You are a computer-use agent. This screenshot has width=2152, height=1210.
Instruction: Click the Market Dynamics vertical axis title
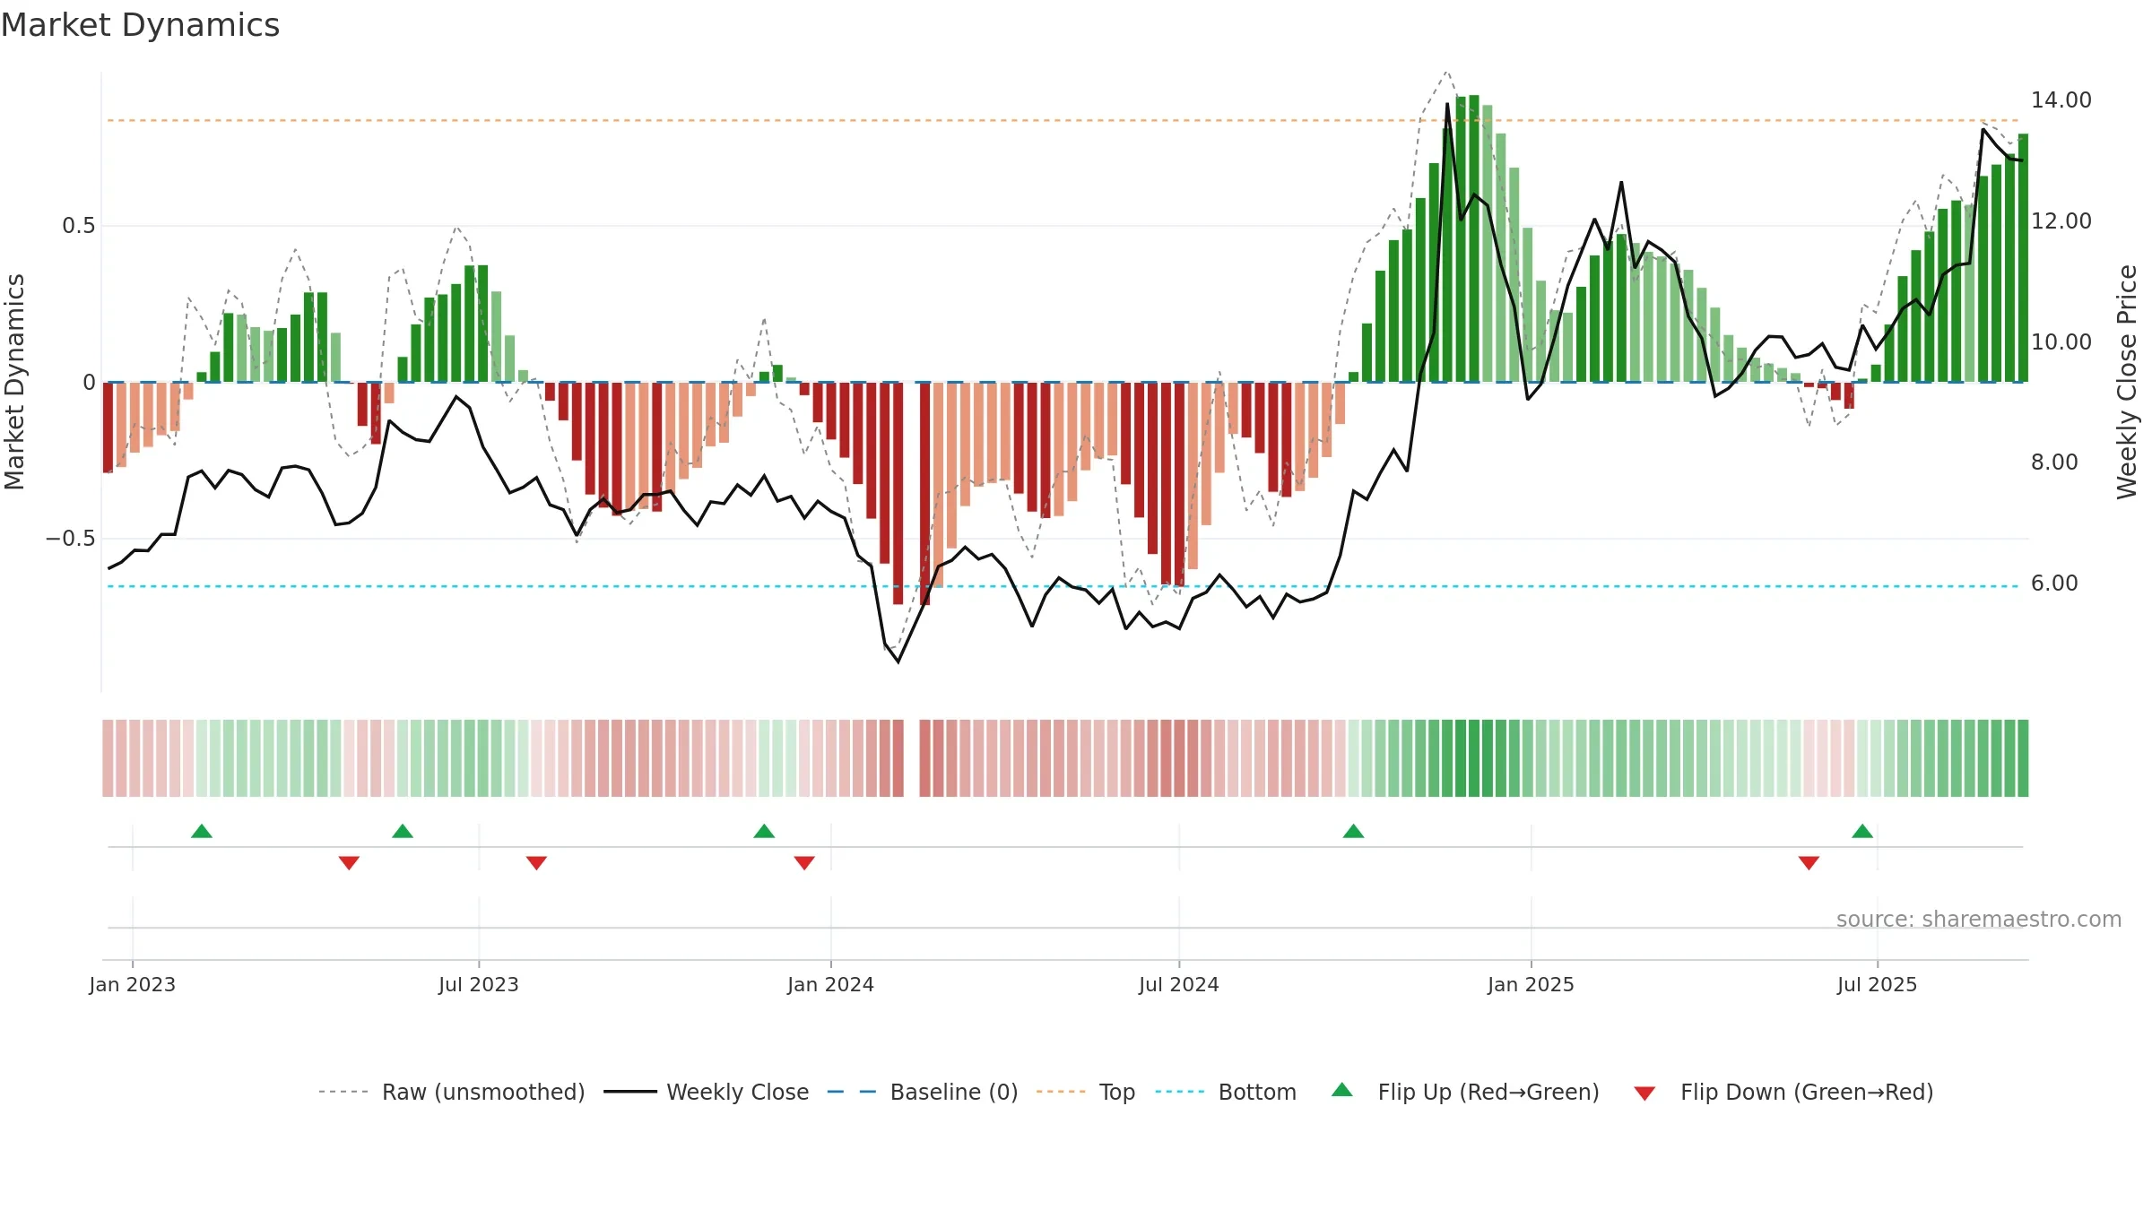(14, 382)
